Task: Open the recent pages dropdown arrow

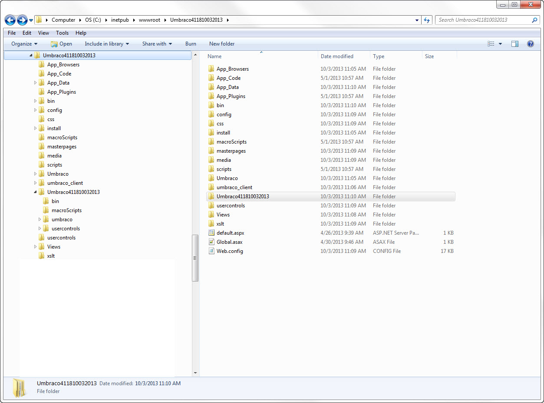Action: [x=31, y=20]
